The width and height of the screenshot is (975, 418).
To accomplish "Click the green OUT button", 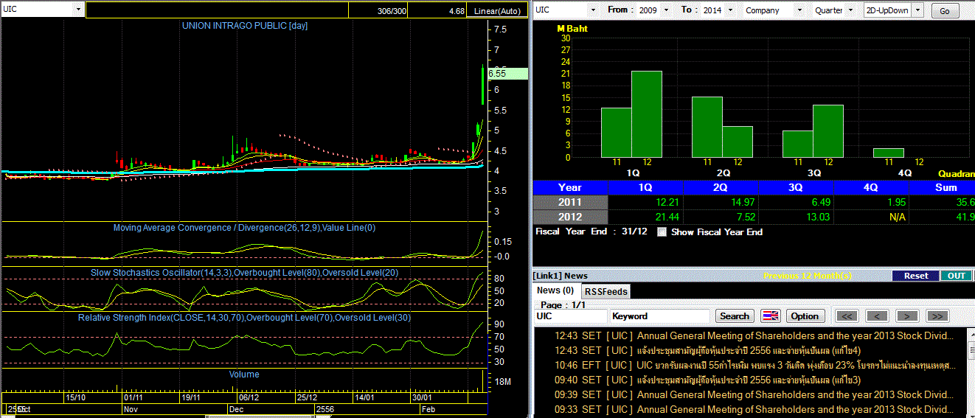I will pyautogui.click(x=956, y=276).
